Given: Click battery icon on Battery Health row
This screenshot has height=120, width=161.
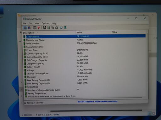Looking at the screenshot, I should coord(25,67).
